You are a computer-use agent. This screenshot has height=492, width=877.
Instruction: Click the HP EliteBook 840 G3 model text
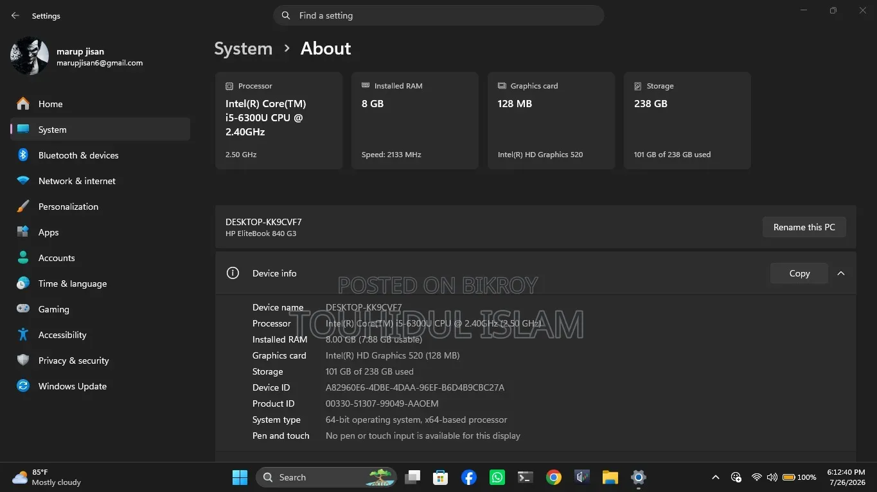261,233
